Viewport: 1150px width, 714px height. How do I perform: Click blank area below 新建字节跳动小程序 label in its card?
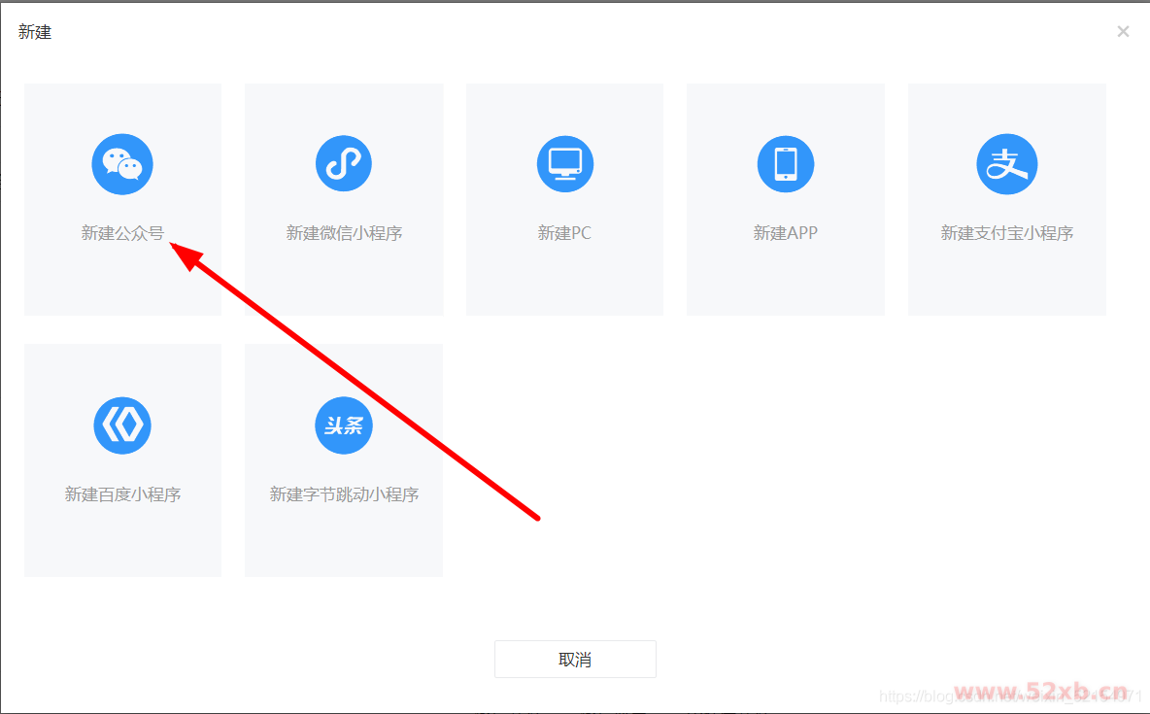(344, 542)
